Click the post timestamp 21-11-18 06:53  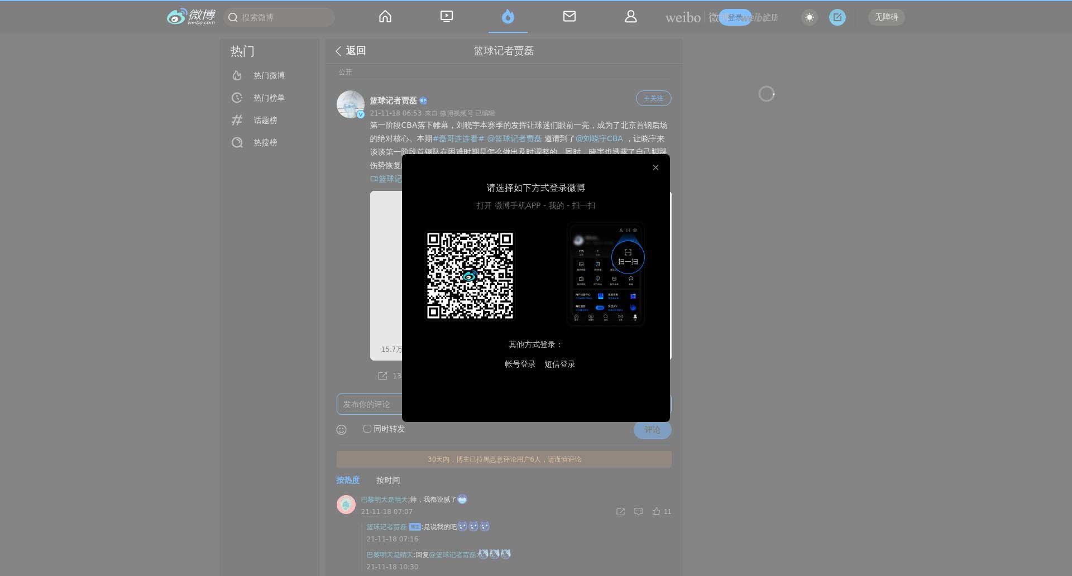(396, 113)
